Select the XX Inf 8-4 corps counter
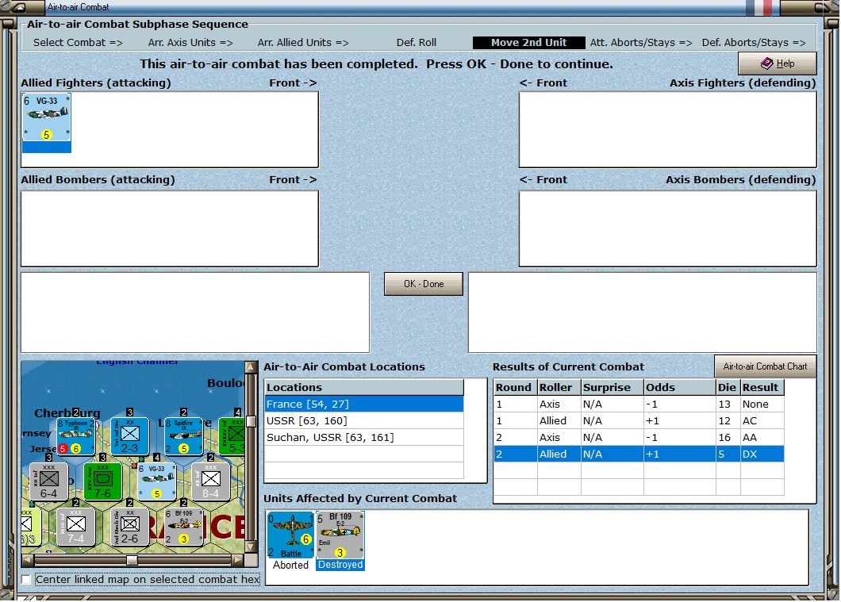Image resolution: width=841 pixels, height=602 pixels. 210,481
